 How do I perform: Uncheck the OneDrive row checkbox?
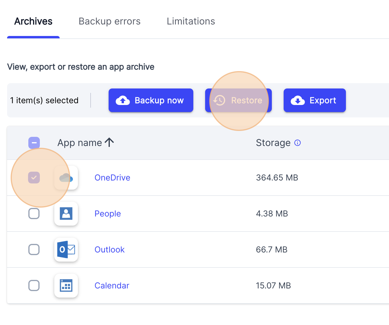tap(34, 178)
